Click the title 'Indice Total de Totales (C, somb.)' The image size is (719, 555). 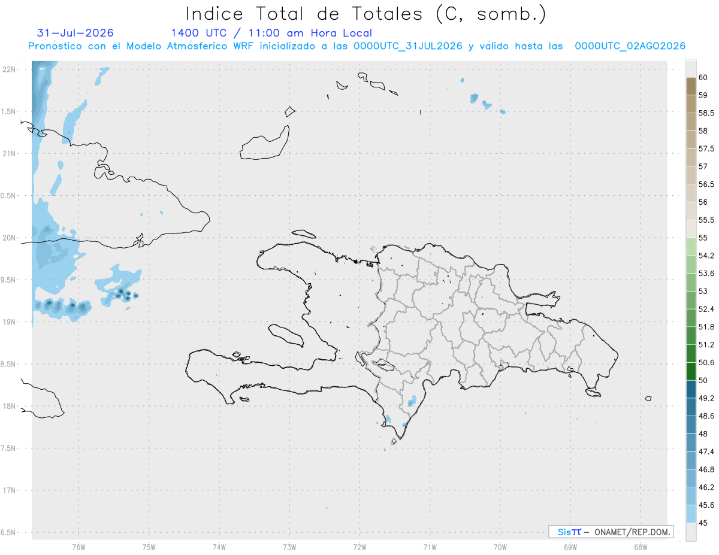[366, 14]
